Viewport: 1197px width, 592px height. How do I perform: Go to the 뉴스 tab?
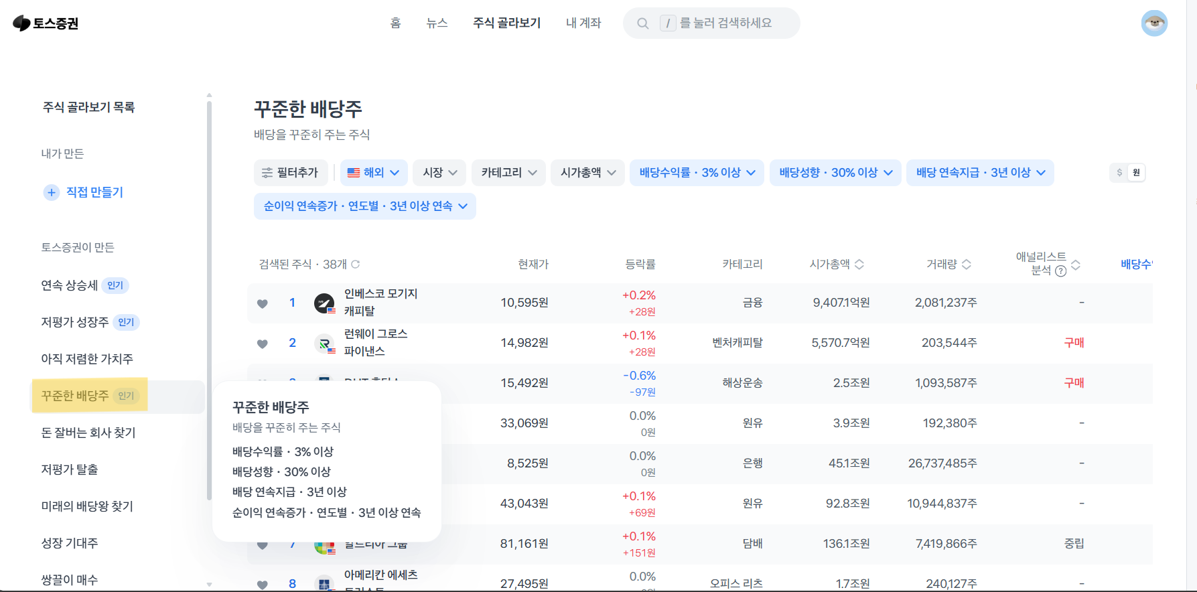pyautogui.click(x=437, y=23)
